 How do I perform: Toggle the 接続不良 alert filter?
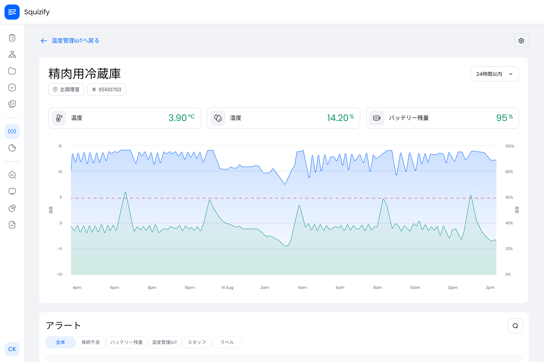[x=90, y=342]
